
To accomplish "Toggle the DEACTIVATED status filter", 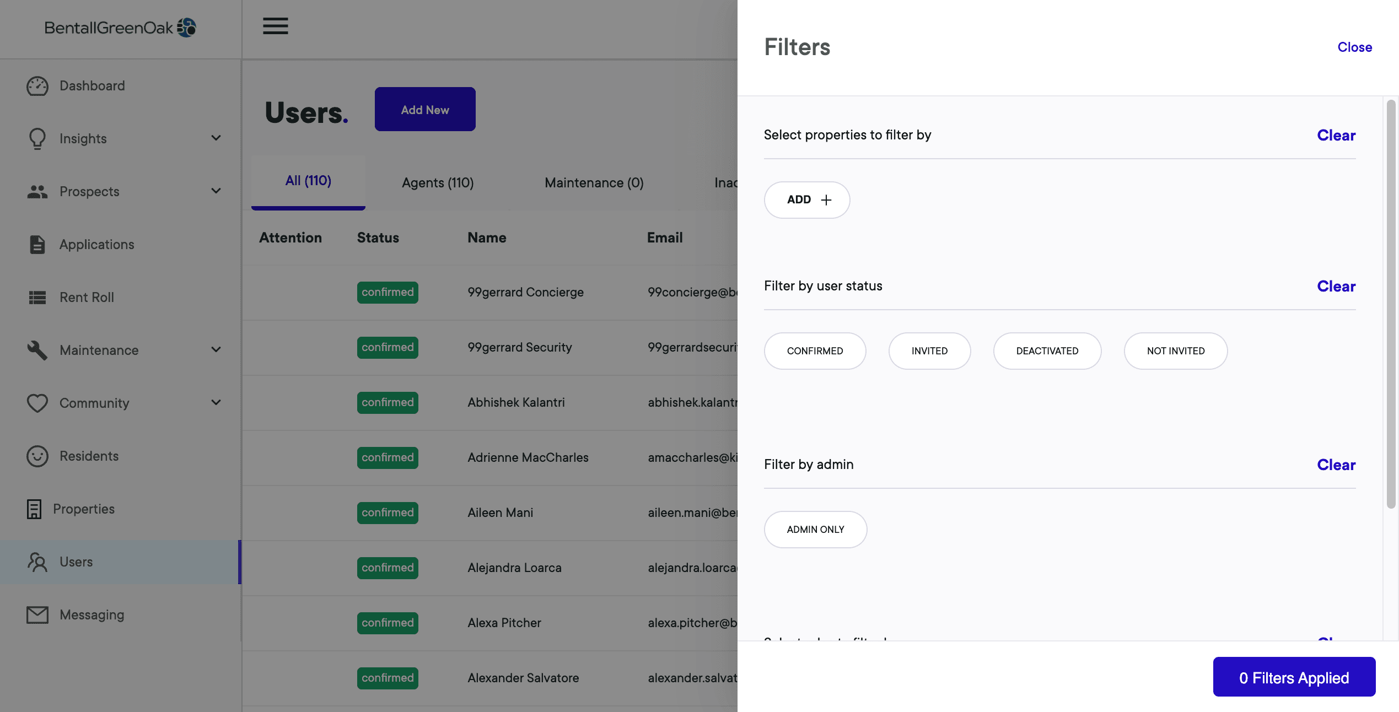I will tap(1047, 351).
